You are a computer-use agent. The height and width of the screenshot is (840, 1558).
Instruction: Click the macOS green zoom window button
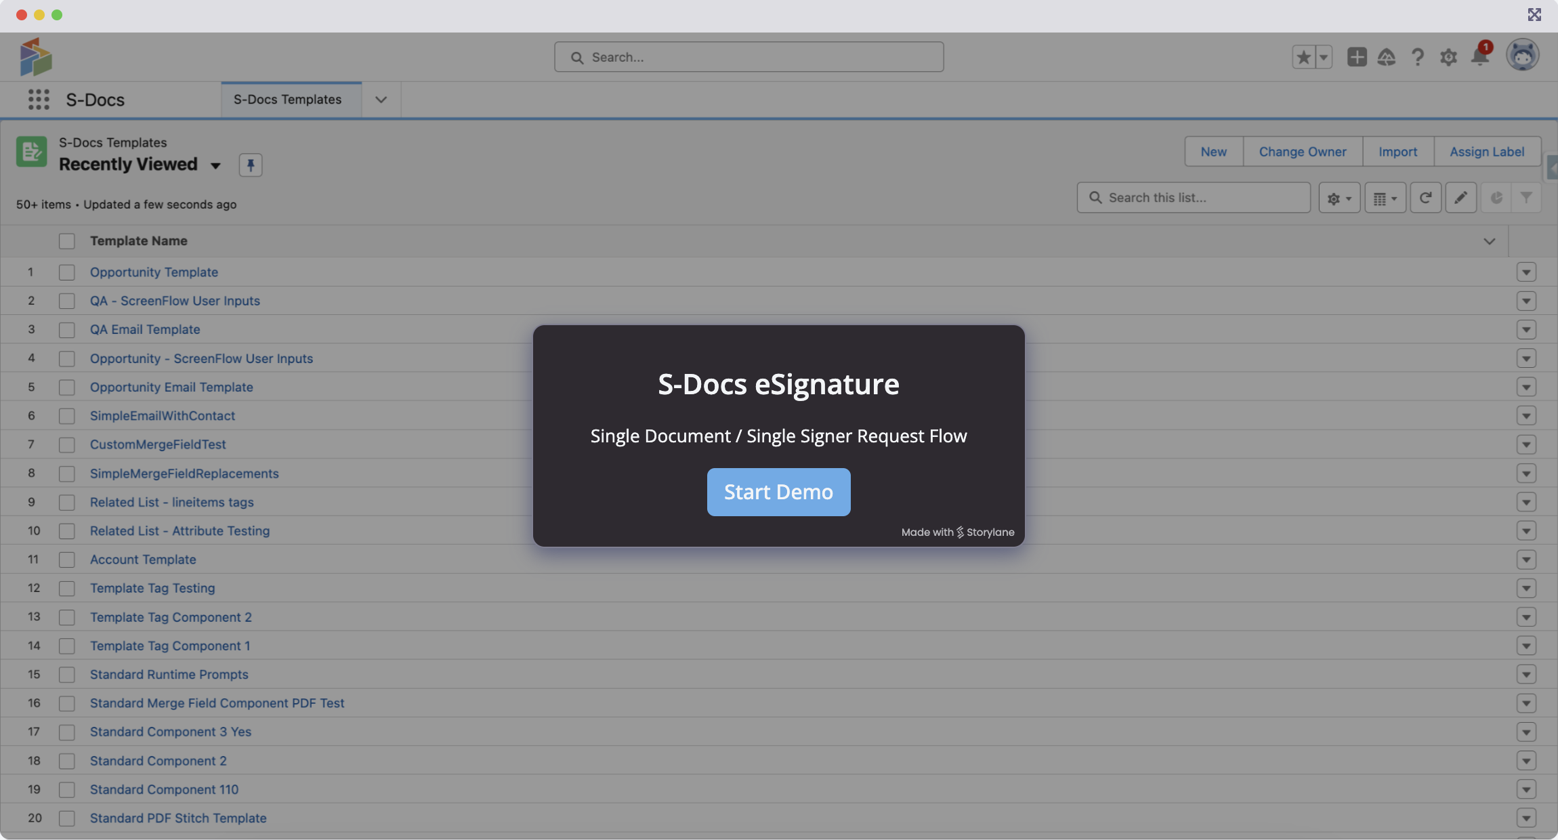57,15
